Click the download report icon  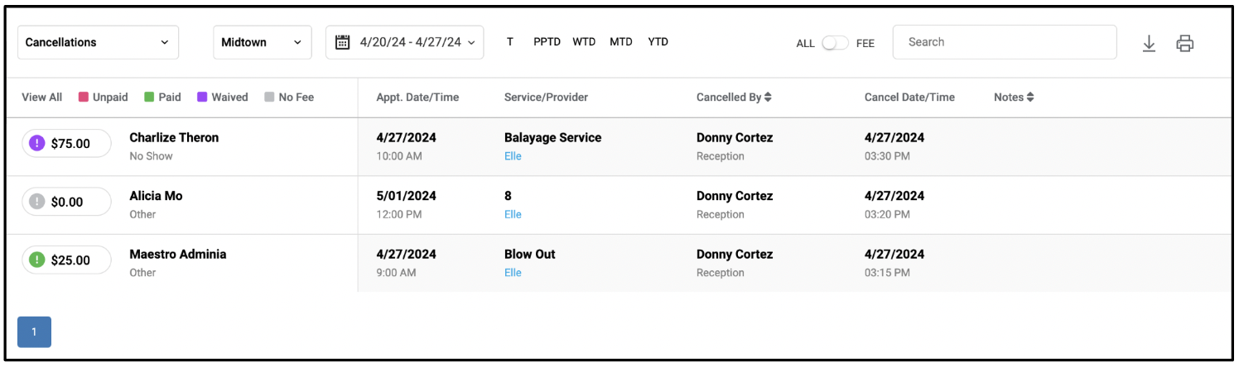(1149, 44)
